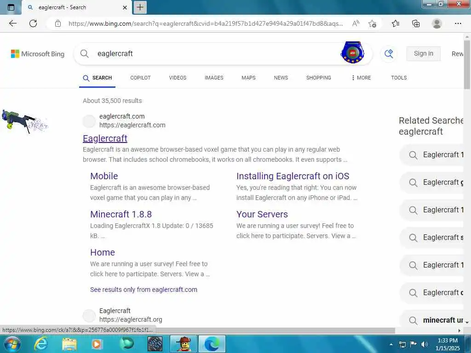The image size is (471, 353).
Task: Open the Favorites list icon
Action: [396, 23]
